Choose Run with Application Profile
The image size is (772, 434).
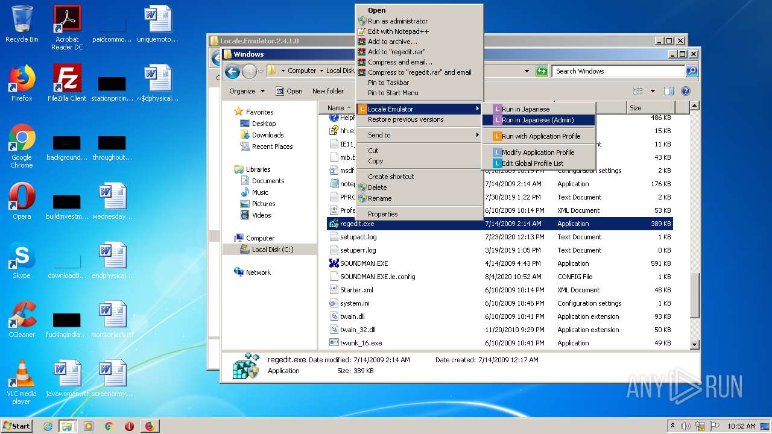539,136
